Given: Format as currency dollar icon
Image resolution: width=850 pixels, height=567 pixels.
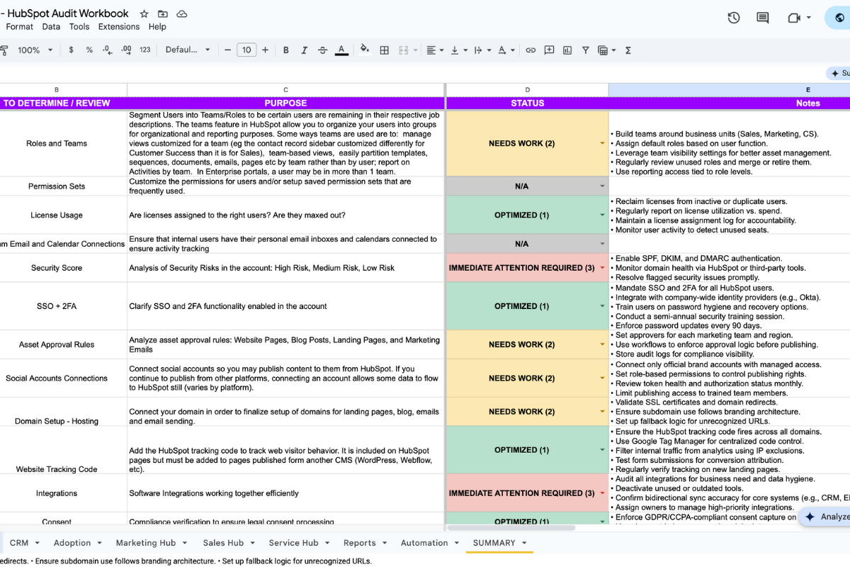Looking at the screenshot, I should pos(71,50).
